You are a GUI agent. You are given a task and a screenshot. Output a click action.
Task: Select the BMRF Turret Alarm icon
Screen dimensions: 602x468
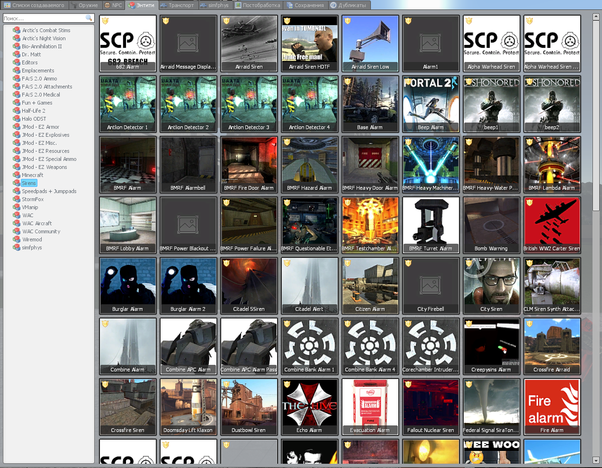point(431,225)
